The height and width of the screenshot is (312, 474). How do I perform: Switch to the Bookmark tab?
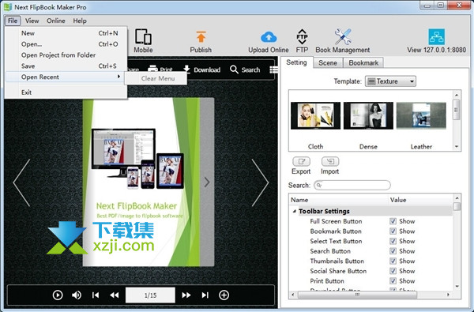coord(363,63)
